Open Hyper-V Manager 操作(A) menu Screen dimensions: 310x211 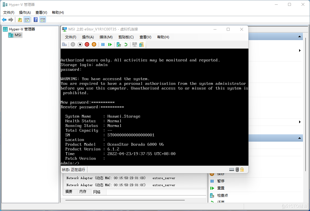point(25,13)
